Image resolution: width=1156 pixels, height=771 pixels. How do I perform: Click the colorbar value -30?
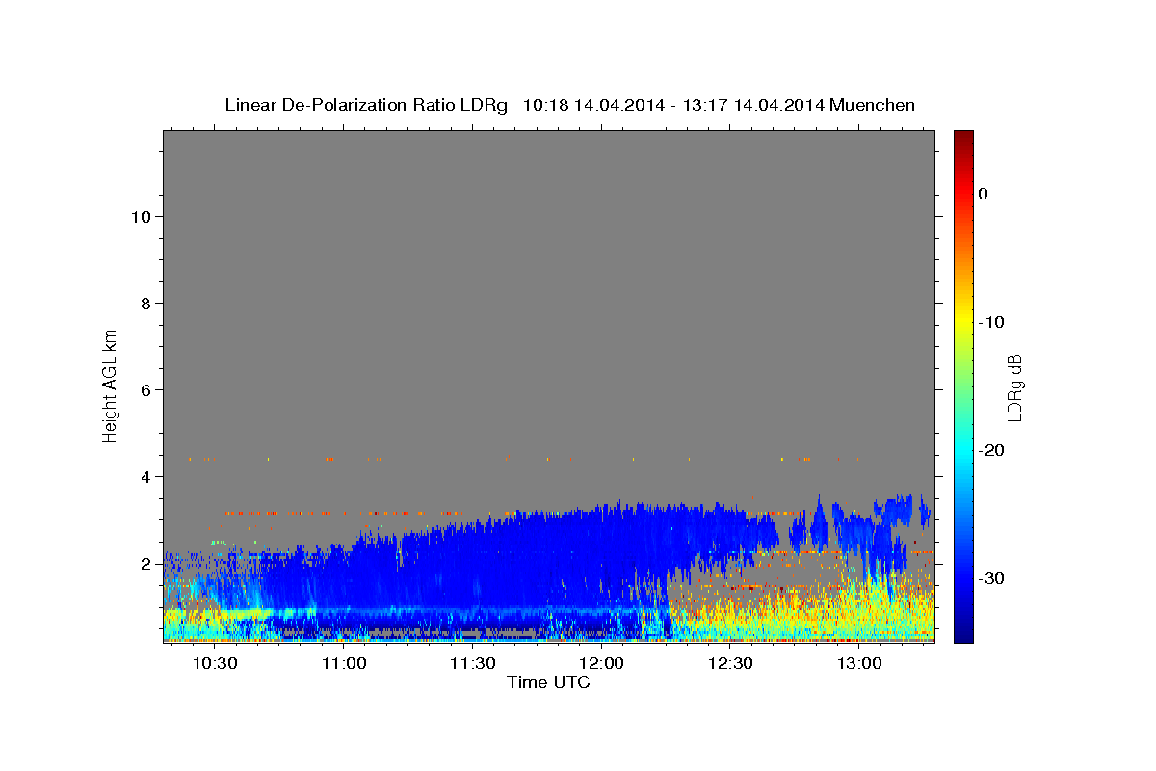[x=991, y=578]
